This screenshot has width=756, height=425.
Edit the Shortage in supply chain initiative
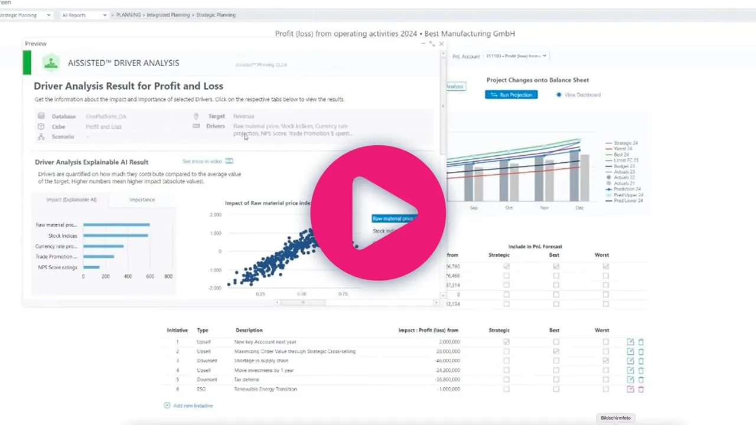(630, 361)
